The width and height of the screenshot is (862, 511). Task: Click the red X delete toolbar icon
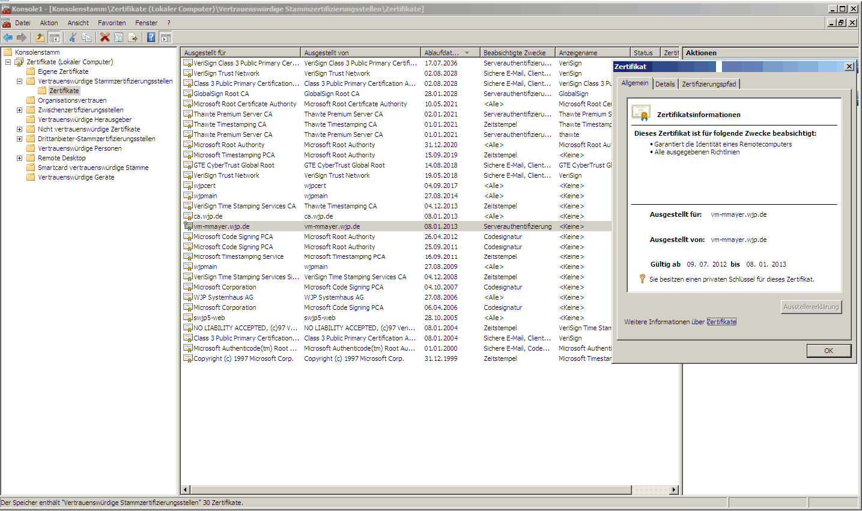point(105,37)
